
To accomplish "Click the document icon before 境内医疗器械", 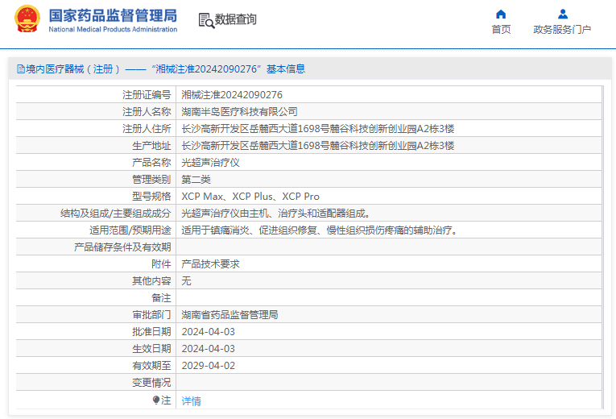I will (x=21, y=69).
